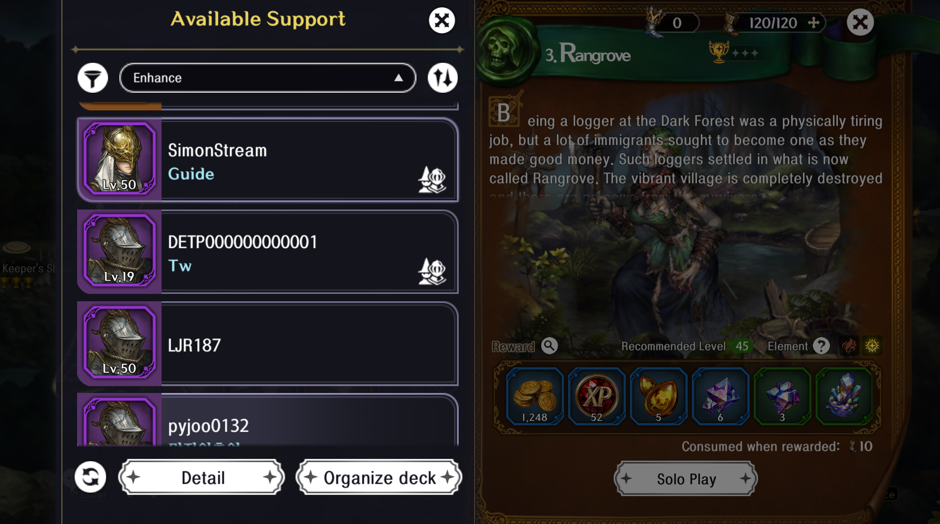Click the Enhance dropdown arrow
Viewport: 940px width, 524px height.
point(399,78)
